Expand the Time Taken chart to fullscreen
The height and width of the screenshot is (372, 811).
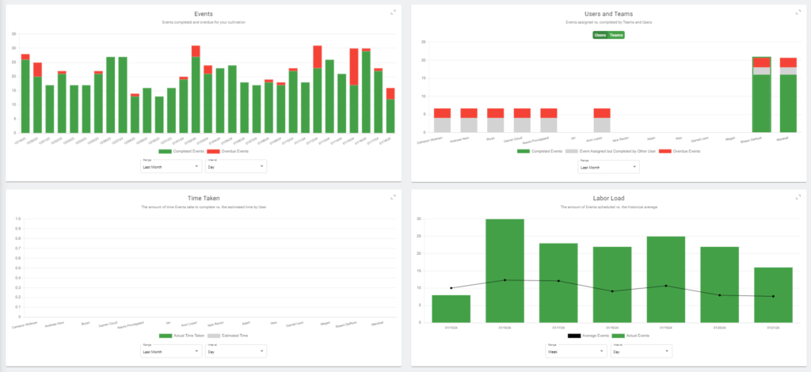coord(393,197)
